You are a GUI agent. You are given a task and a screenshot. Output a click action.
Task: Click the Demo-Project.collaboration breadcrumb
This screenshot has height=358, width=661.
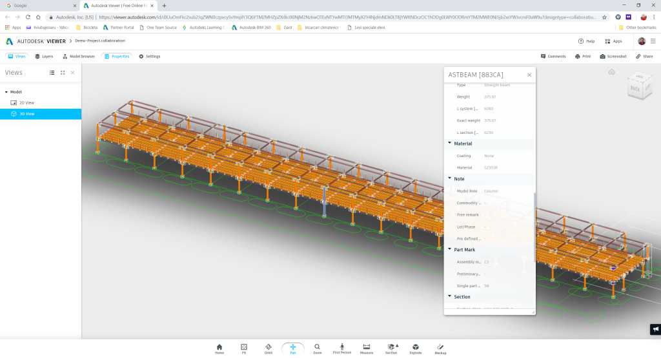[x=100, y=41]
